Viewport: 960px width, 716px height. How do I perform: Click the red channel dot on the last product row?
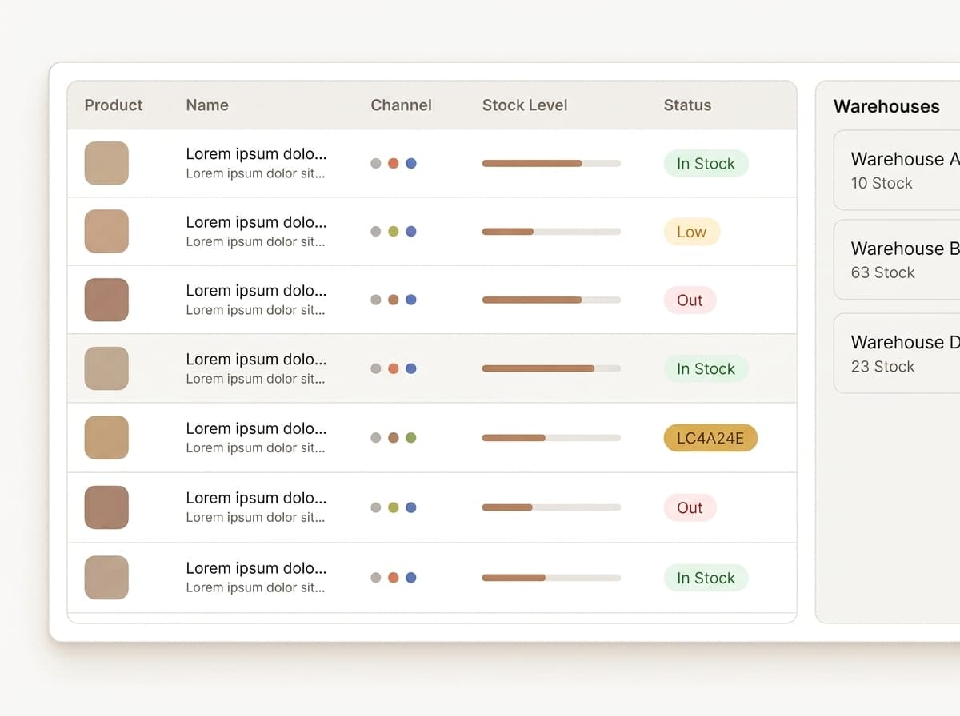394,576
